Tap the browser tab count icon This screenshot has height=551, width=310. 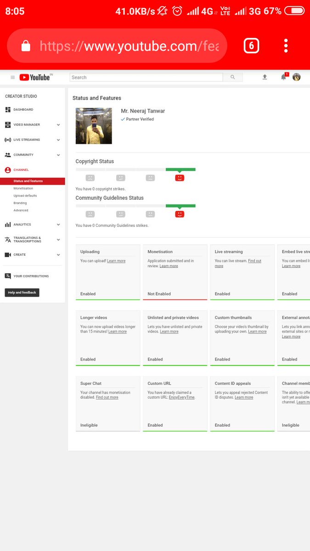point(251,45)
